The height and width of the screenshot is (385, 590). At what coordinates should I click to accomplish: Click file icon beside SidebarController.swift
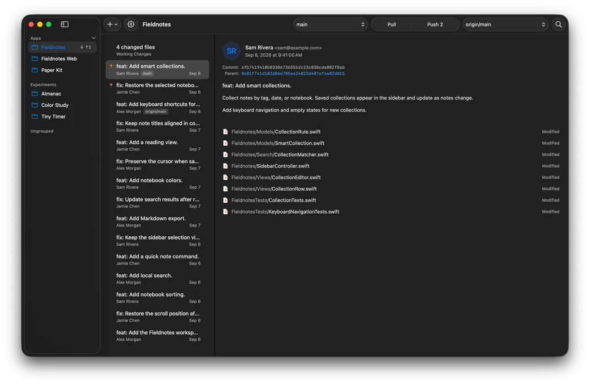[x=225, y=166]
